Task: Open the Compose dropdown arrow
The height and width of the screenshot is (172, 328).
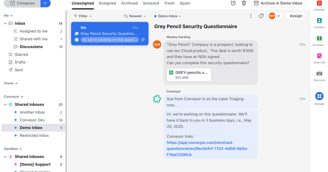Action: pos(45,3)
